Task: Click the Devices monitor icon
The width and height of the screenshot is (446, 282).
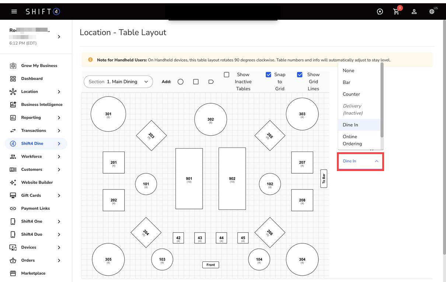Action: [13, 247]
